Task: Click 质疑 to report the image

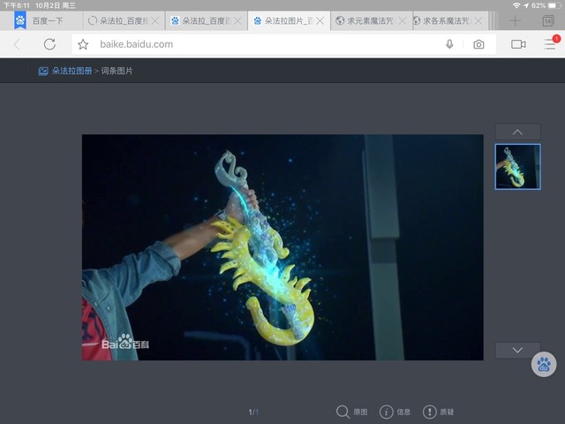Action: (439, 412)
